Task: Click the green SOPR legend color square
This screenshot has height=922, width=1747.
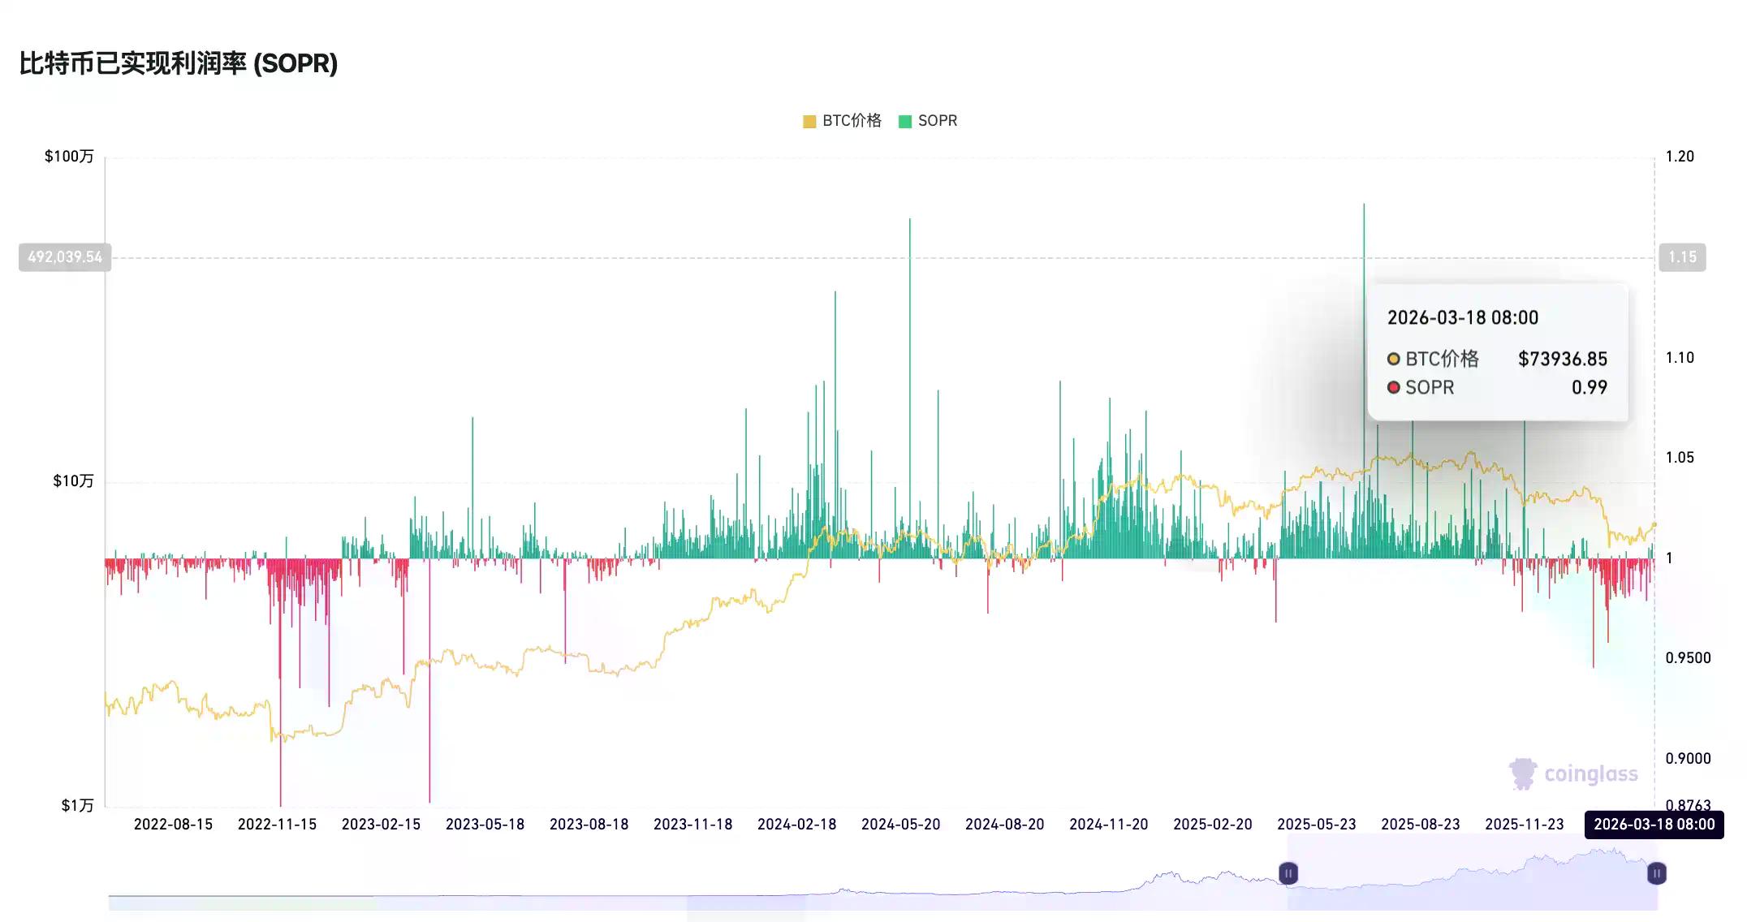Action: (905, 122)
